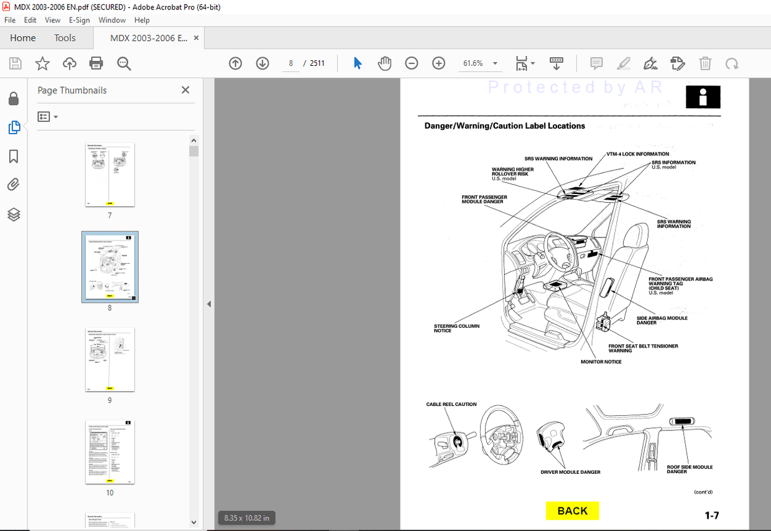
Task: Open the E-Sign menu
Action: pos(80,20)
